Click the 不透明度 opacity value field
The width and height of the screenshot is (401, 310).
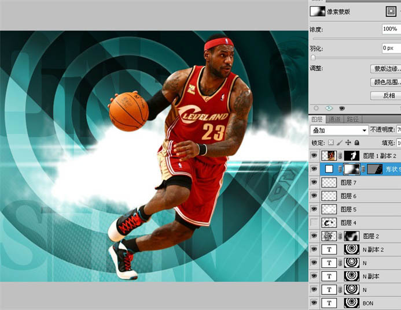pos(399,130)
